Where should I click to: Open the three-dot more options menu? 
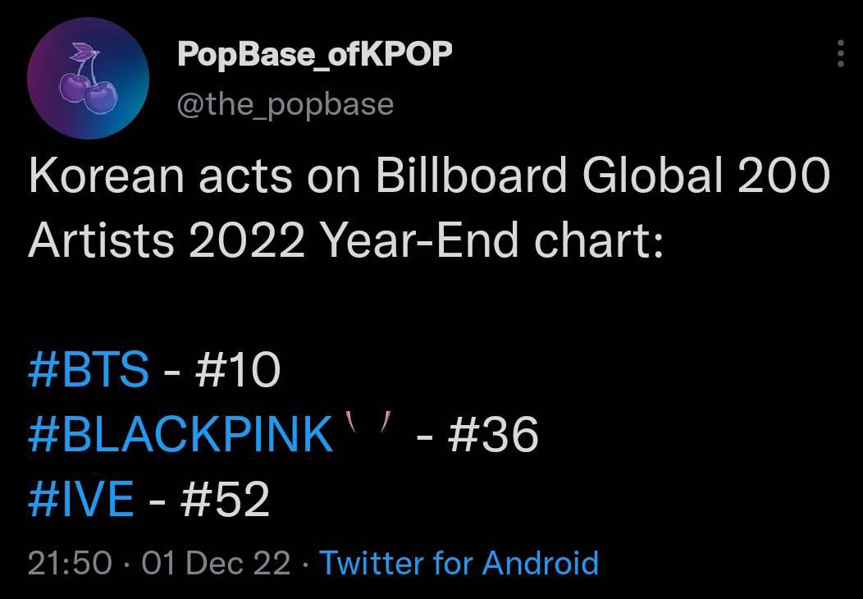click(x=839, y=54)
